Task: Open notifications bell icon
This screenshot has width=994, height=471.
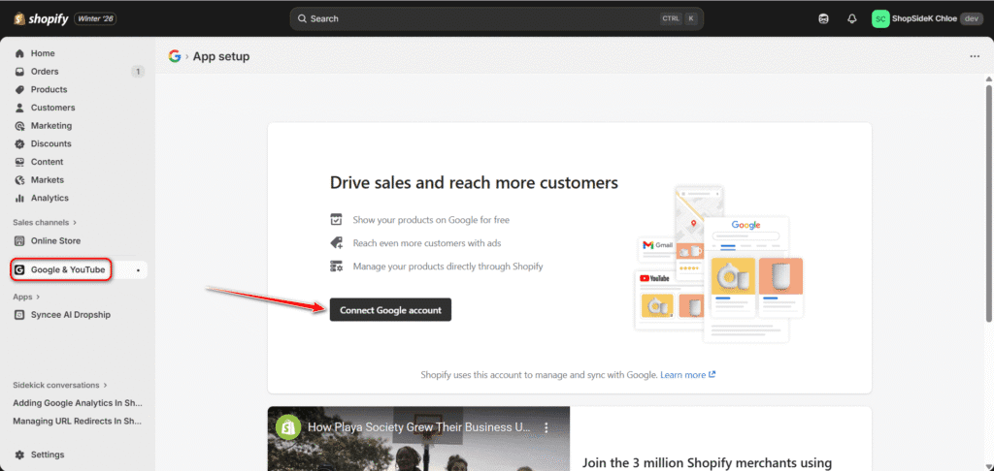Action: 852,19
